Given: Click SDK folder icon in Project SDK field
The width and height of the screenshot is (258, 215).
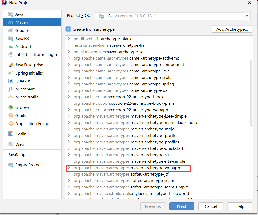Looking at the screenshot, I should 102,16.
